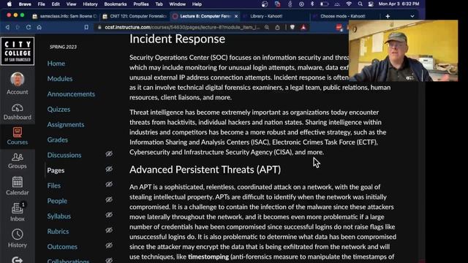Open the People link

tap(57, 201)
